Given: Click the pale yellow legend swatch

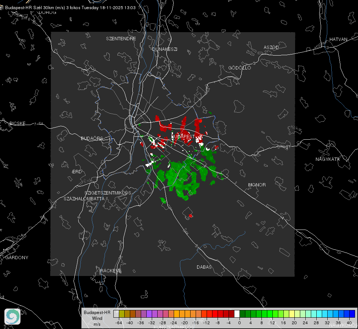Looking at the screenshot, I should 292,314.
